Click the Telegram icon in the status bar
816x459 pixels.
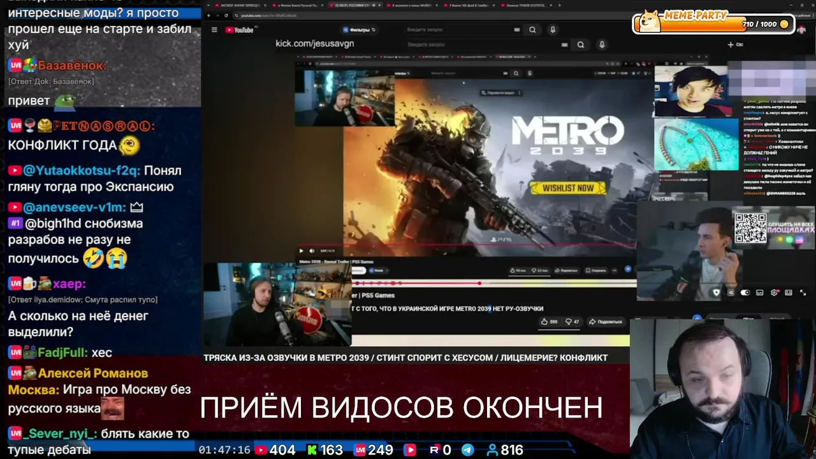[x=467, y=450]
